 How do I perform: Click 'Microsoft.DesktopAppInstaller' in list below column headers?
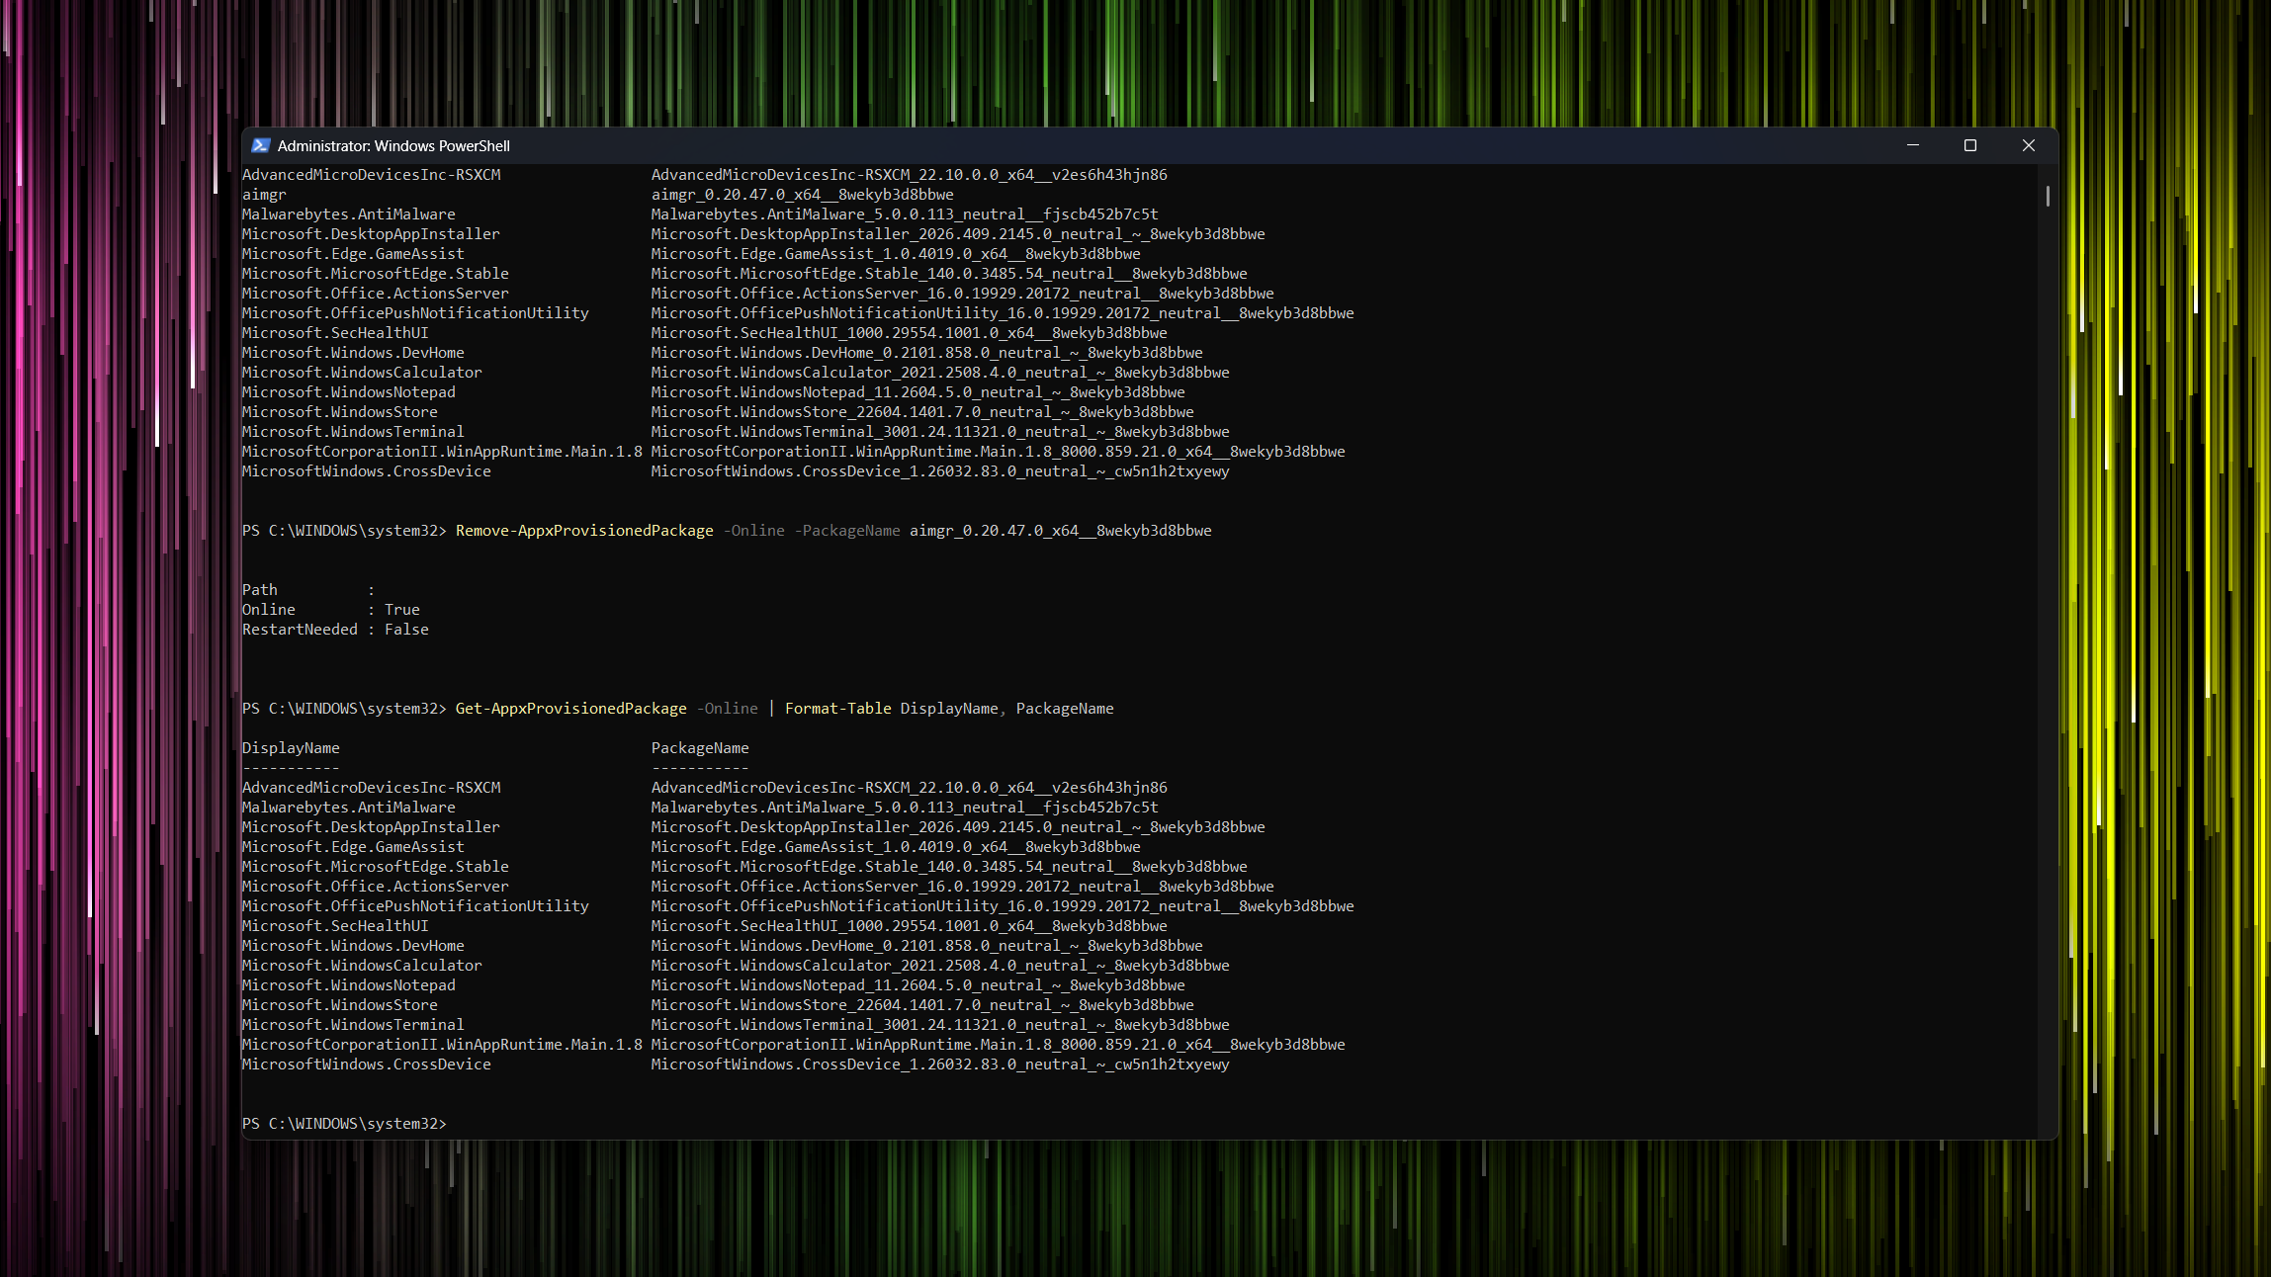[371, 827]
